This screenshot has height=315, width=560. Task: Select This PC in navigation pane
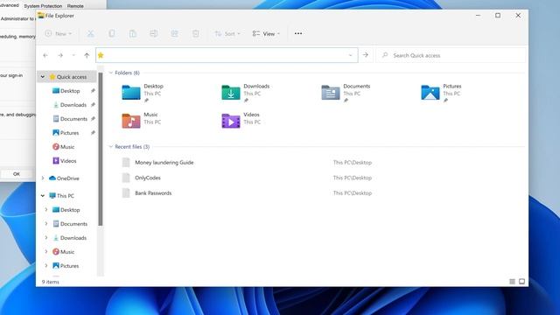[x=61, y=196]
